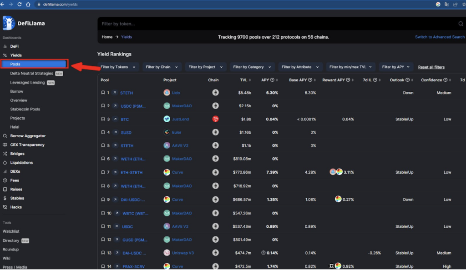Bookmark the BTC JustLend pool row 3
The height and width of the screenshot is (270, 466).
103,119
